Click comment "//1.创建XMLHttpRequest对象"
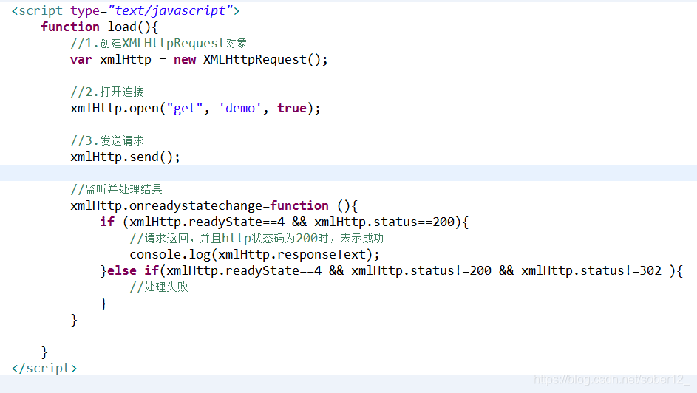This screenshot has height=393, width=697. (159, 43)
